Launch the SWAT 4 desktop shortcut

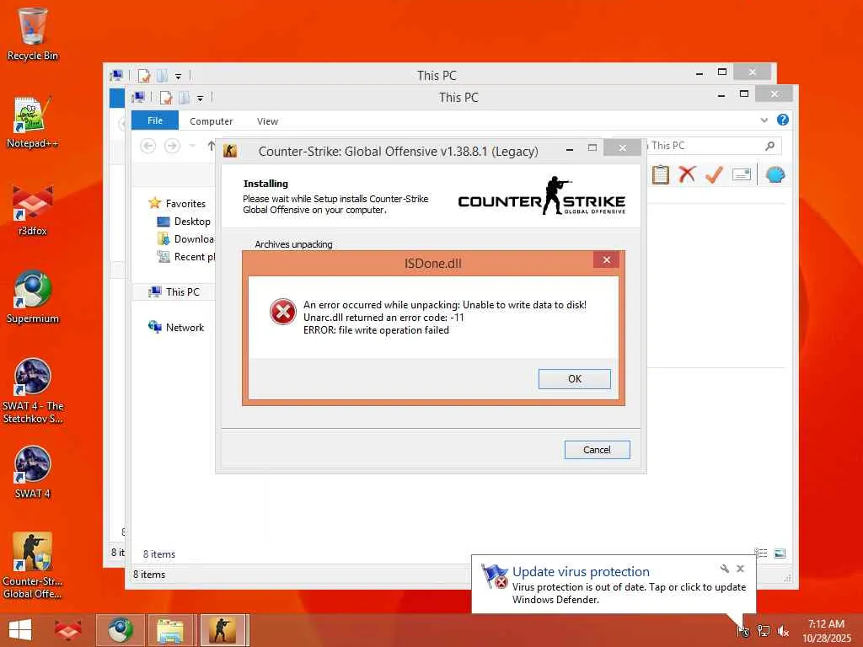point(33,473)
